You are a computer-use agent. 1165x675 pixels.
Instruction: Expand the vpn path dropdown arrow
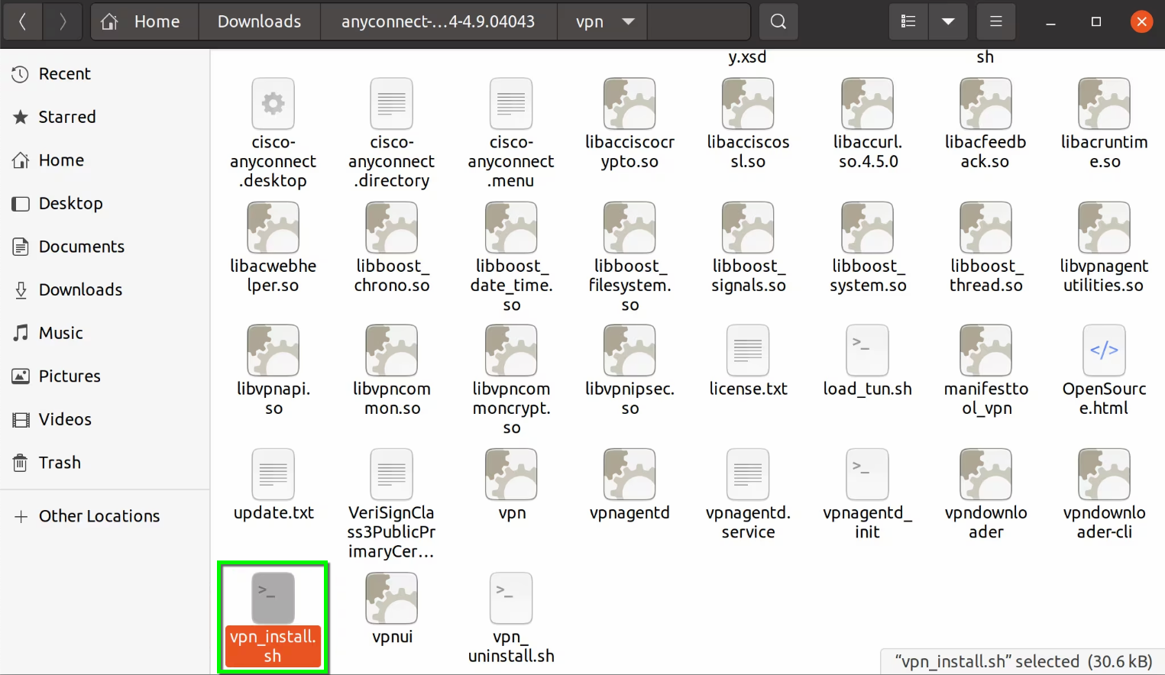pyautogui.click(x=628, y=21)
